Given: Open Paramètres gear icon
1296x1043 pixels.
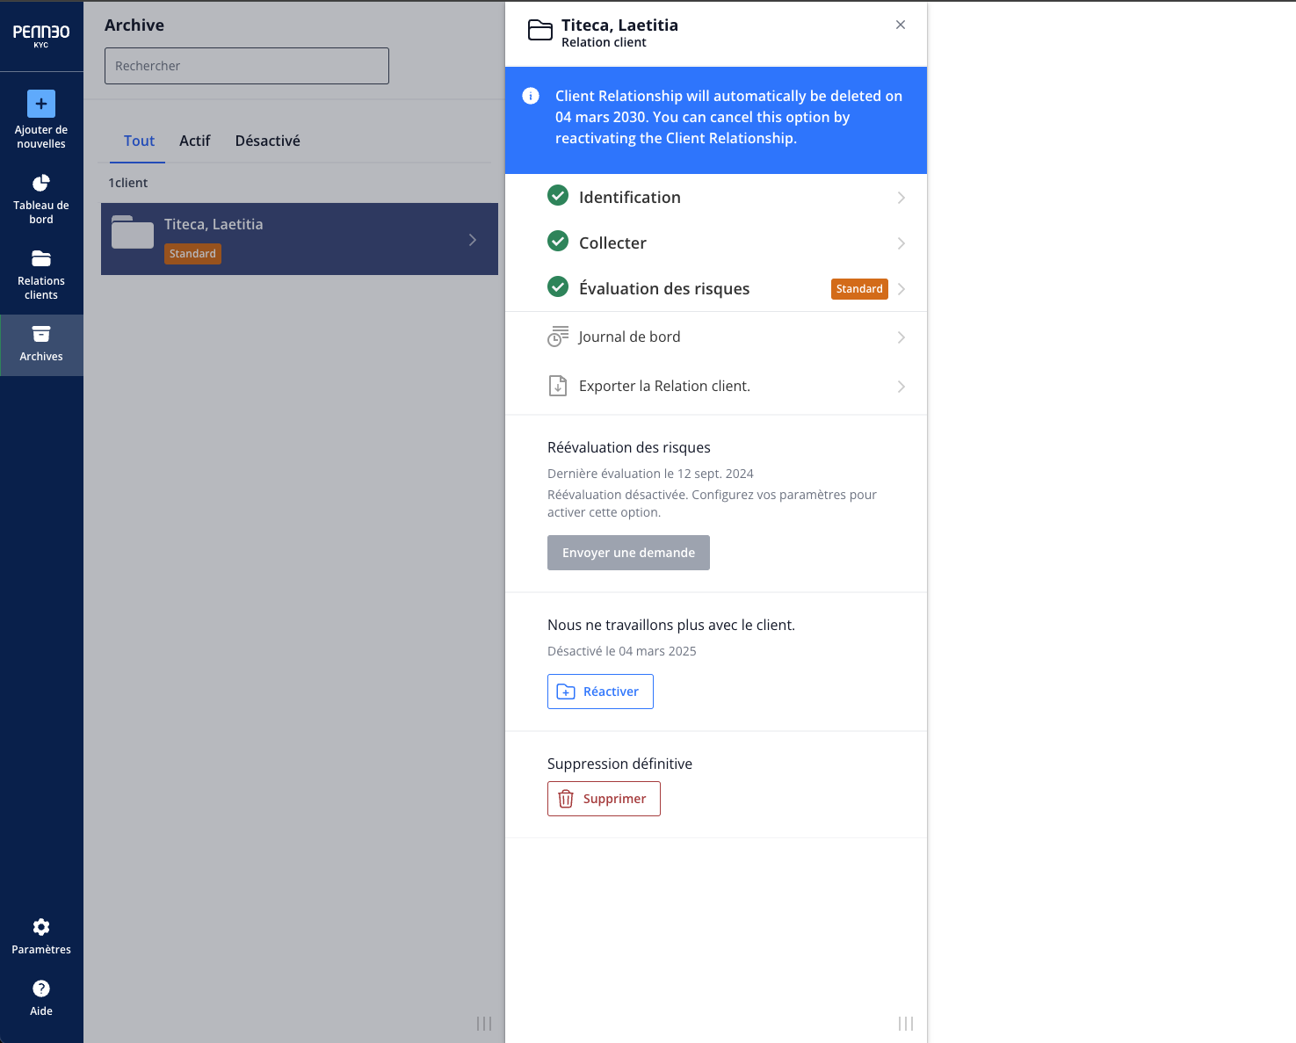Looking at the screenshot, I should [41, 927].
